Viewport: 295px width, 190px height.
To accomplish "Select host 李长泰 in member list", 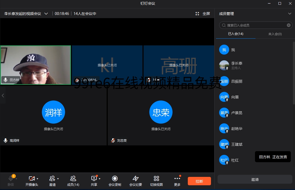I will [255, 65].
